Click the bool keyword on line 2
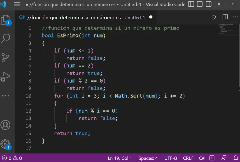The width and height of the screenshot is (240, 162). [x=48, y=35]
